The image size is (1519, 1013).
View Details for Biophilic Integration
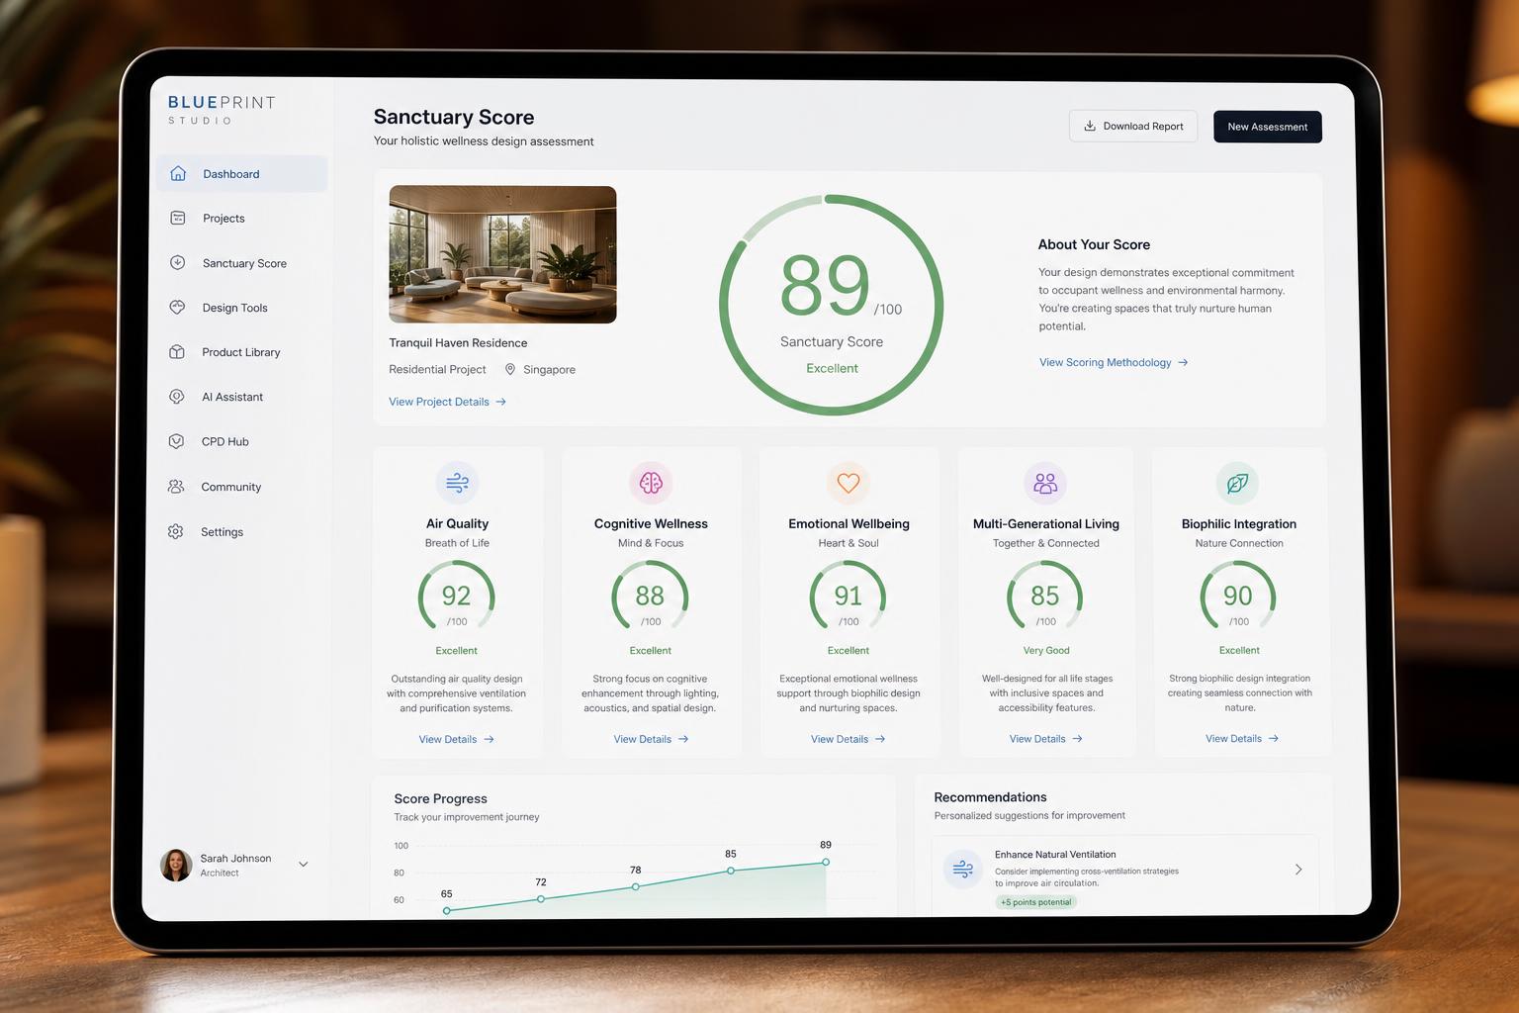pyautogui.click(x=1241, y=738)
